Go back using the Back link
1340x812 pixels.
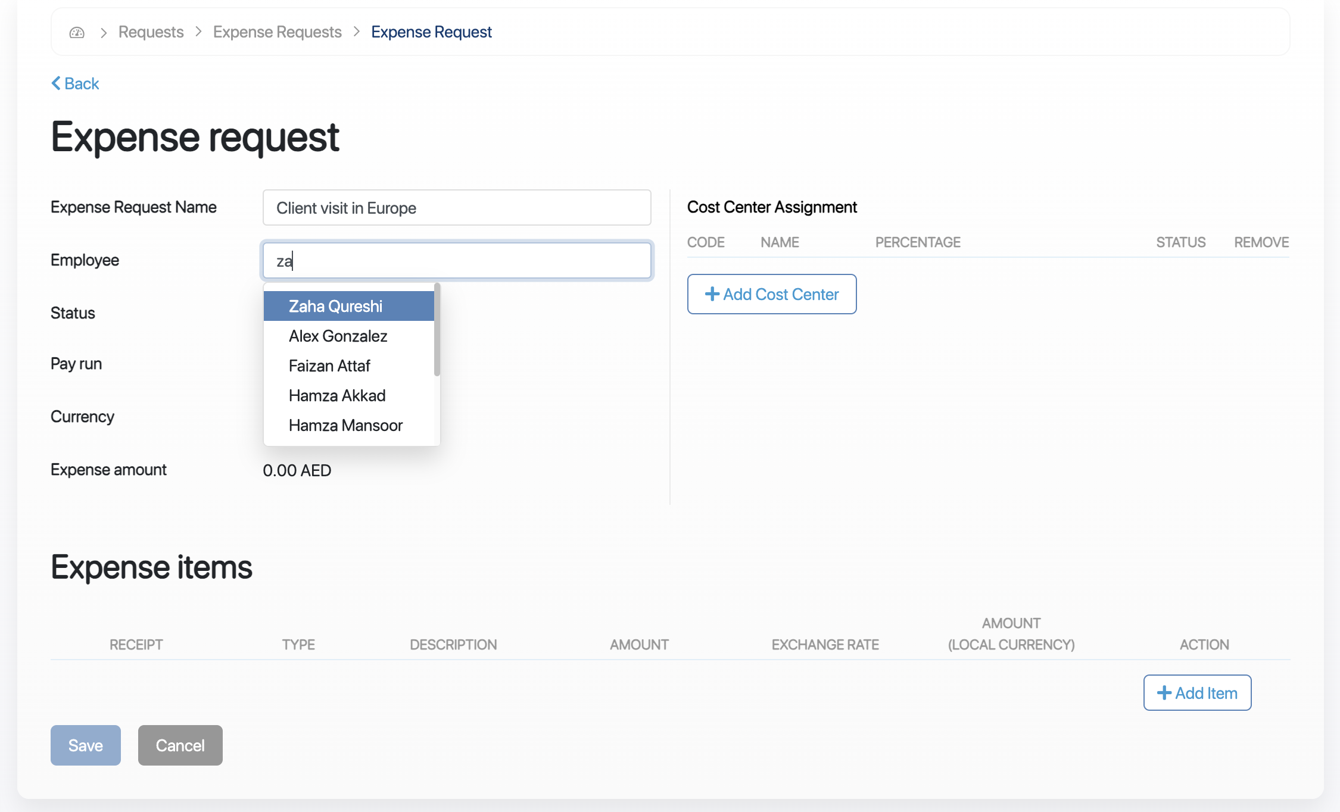pos(81,83)
